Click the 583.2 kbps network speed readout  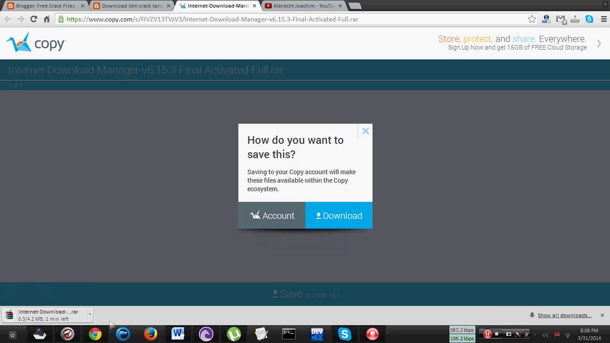coord(462,330)
